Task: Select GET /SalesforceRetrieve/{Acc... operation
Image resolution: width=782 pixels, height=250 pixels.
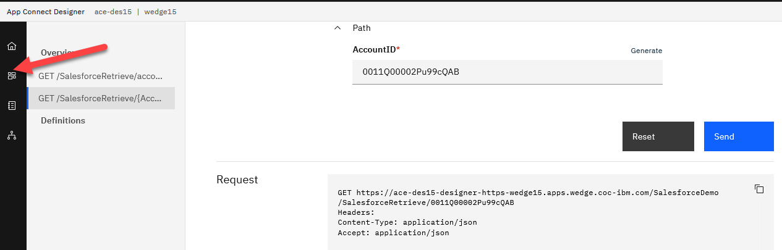Action: [x=100, y=98]
